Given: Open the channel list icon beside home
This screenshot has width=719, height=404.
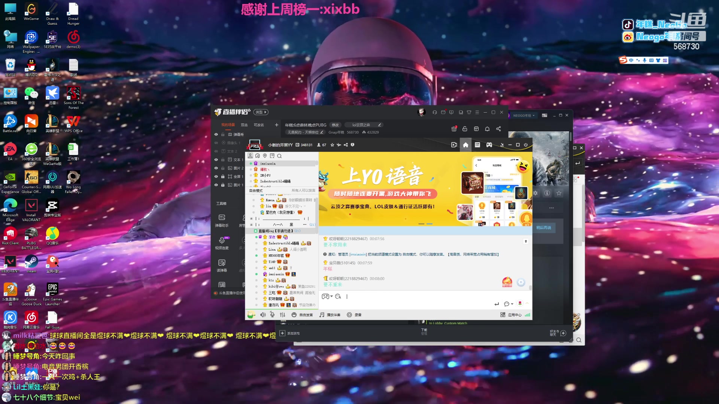Looking at the screenshot, I should [x=477, y=145].
